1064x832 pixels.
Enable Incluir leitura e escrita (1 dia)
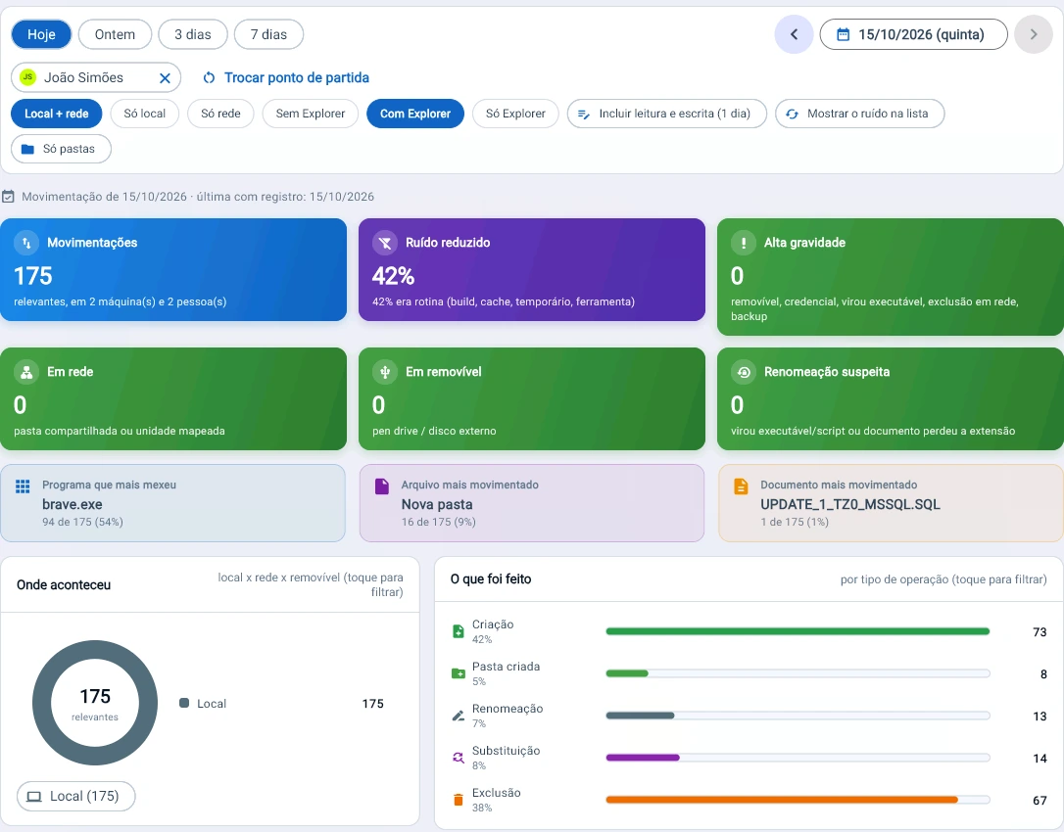[667, 114]
